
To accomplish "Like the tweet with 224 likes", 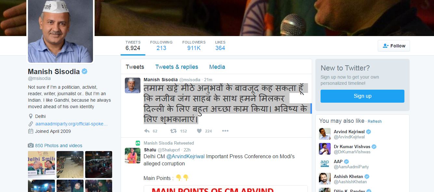I will tap(199, 131).
